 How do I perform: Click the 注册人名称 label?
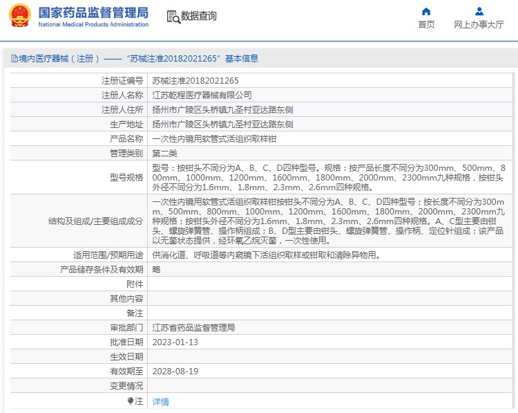[x=122, y=95]
